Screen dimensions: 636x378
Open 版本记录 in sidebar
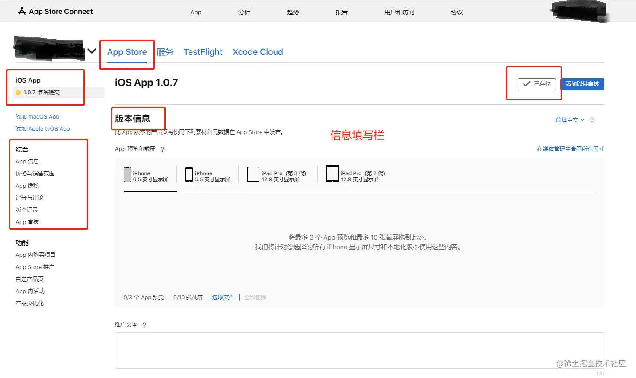click(x=27, y=210)
